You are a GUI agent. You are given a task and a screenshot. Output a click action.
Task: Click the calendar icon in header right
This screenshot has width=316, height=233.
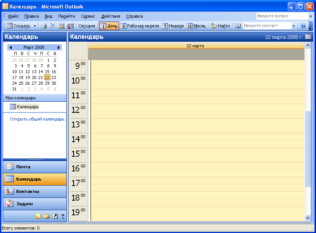pos(308,37)
